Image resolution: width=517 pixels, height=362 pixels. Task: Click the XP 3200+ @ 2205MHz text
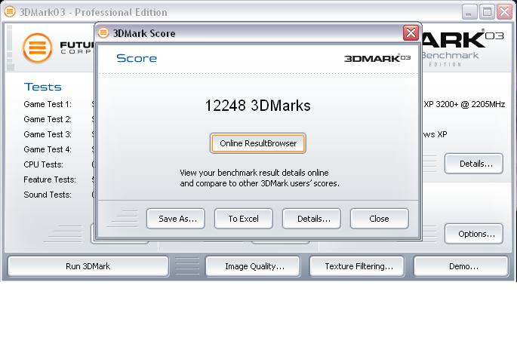(464, 104)
